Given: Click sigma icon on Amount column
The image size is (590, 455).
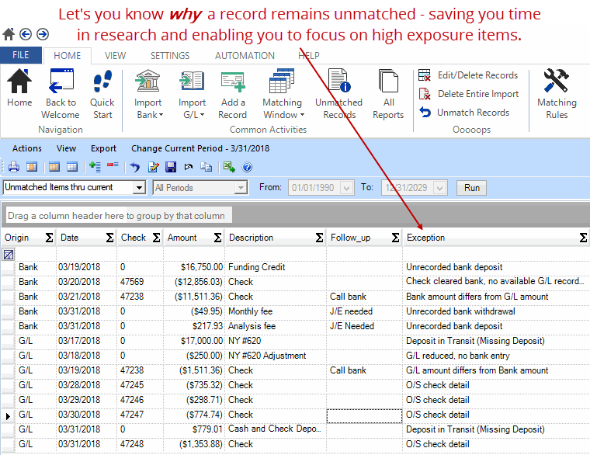Looking at the screenshot, I should (217, 238).
